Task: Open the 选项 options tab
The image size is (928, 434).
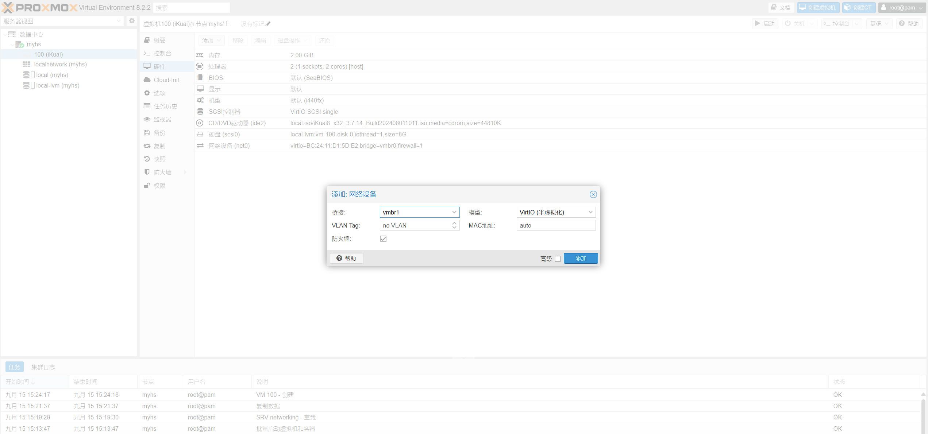Action: (167, 93)
